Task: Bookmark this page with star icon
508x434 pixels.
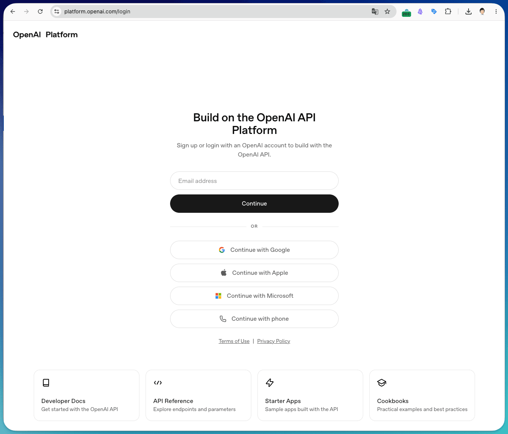Action: tap(387, 11)
